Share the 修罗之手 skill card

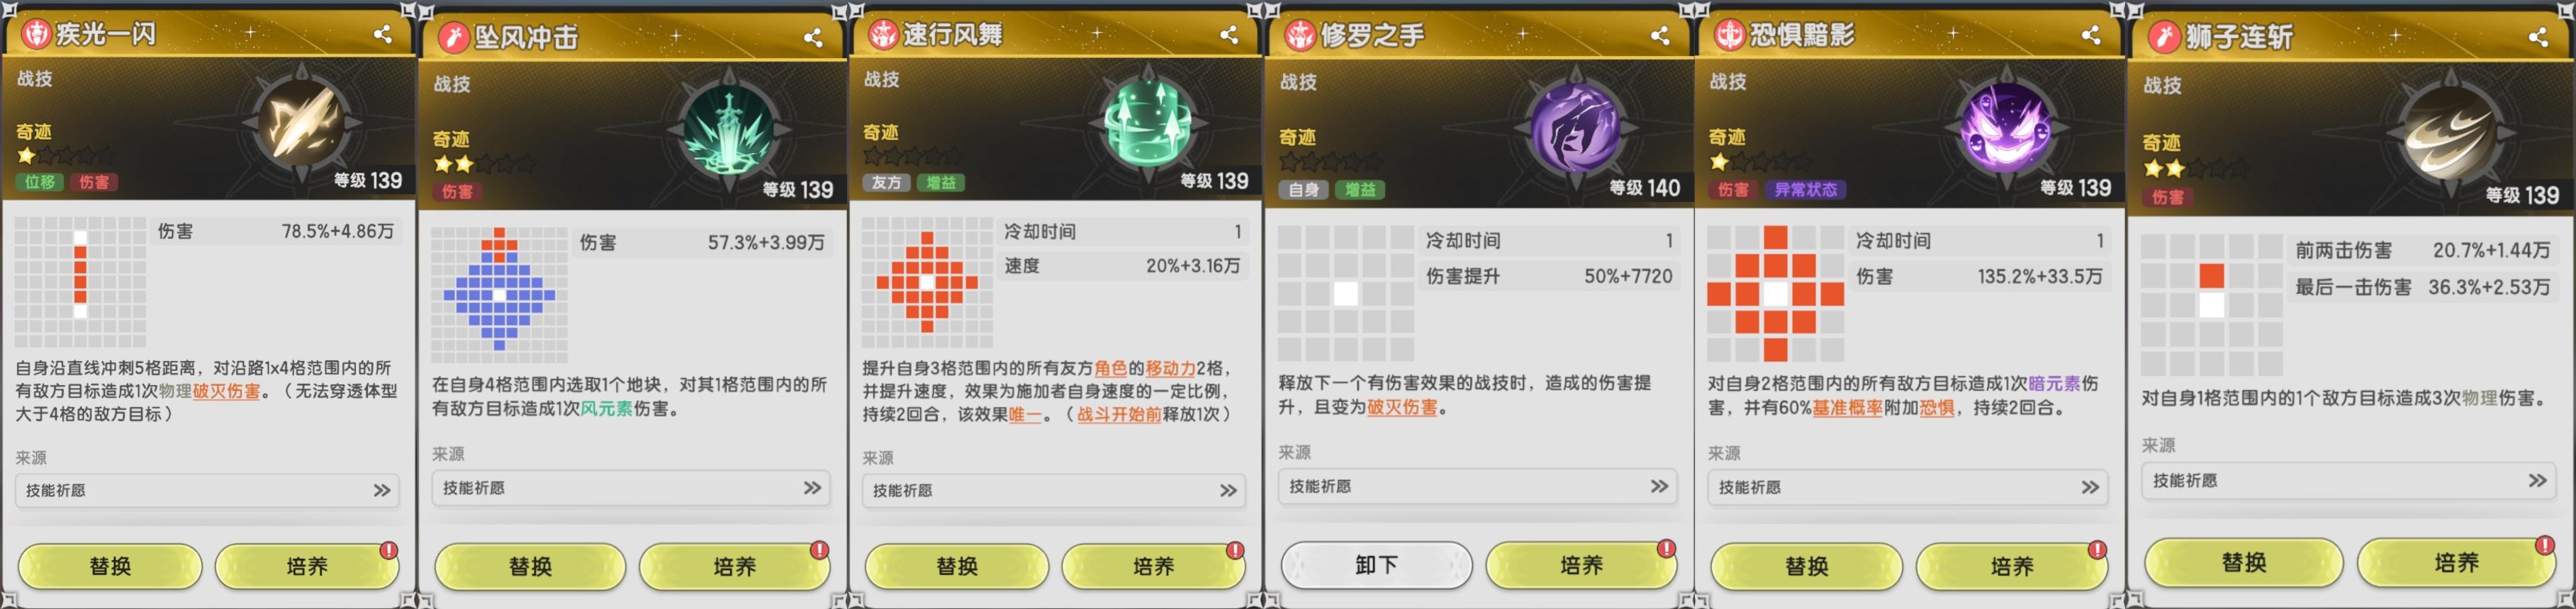1660,36
